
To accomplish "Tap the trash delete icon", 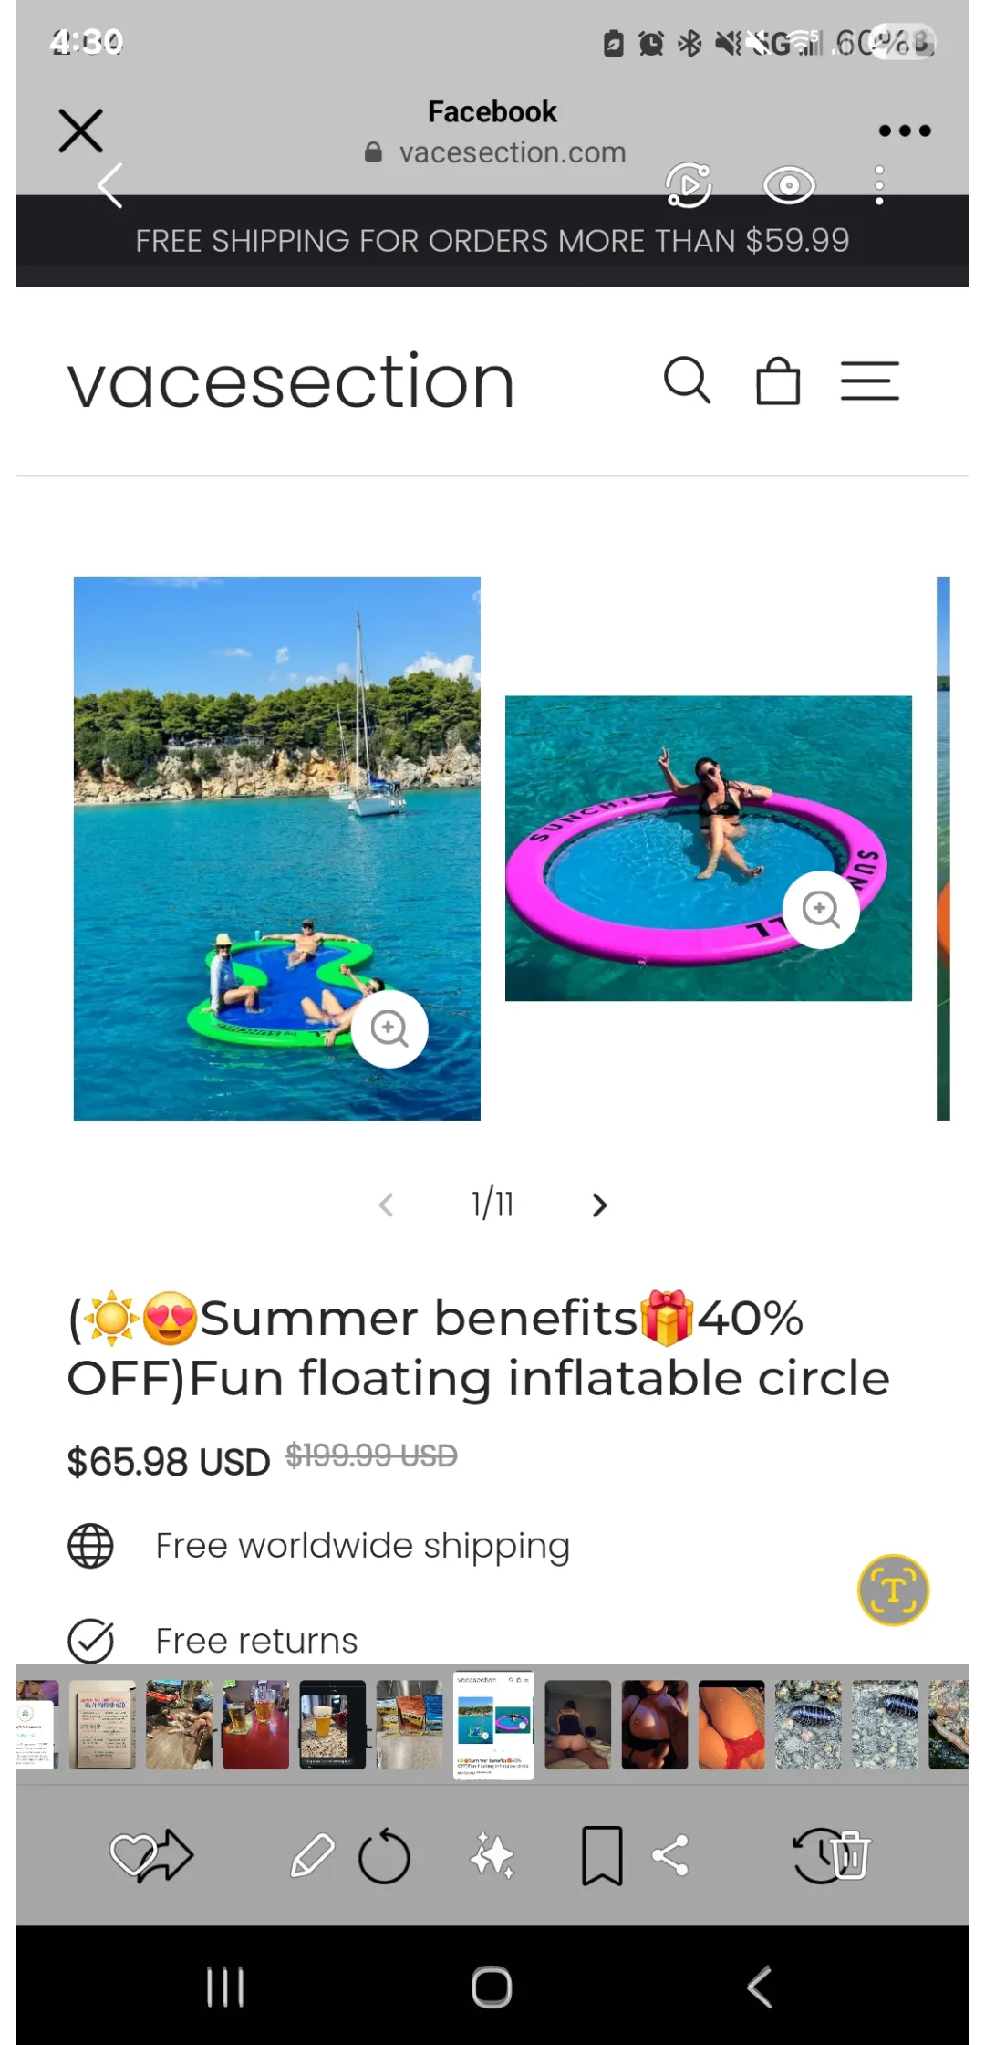I will point(850,1856).
